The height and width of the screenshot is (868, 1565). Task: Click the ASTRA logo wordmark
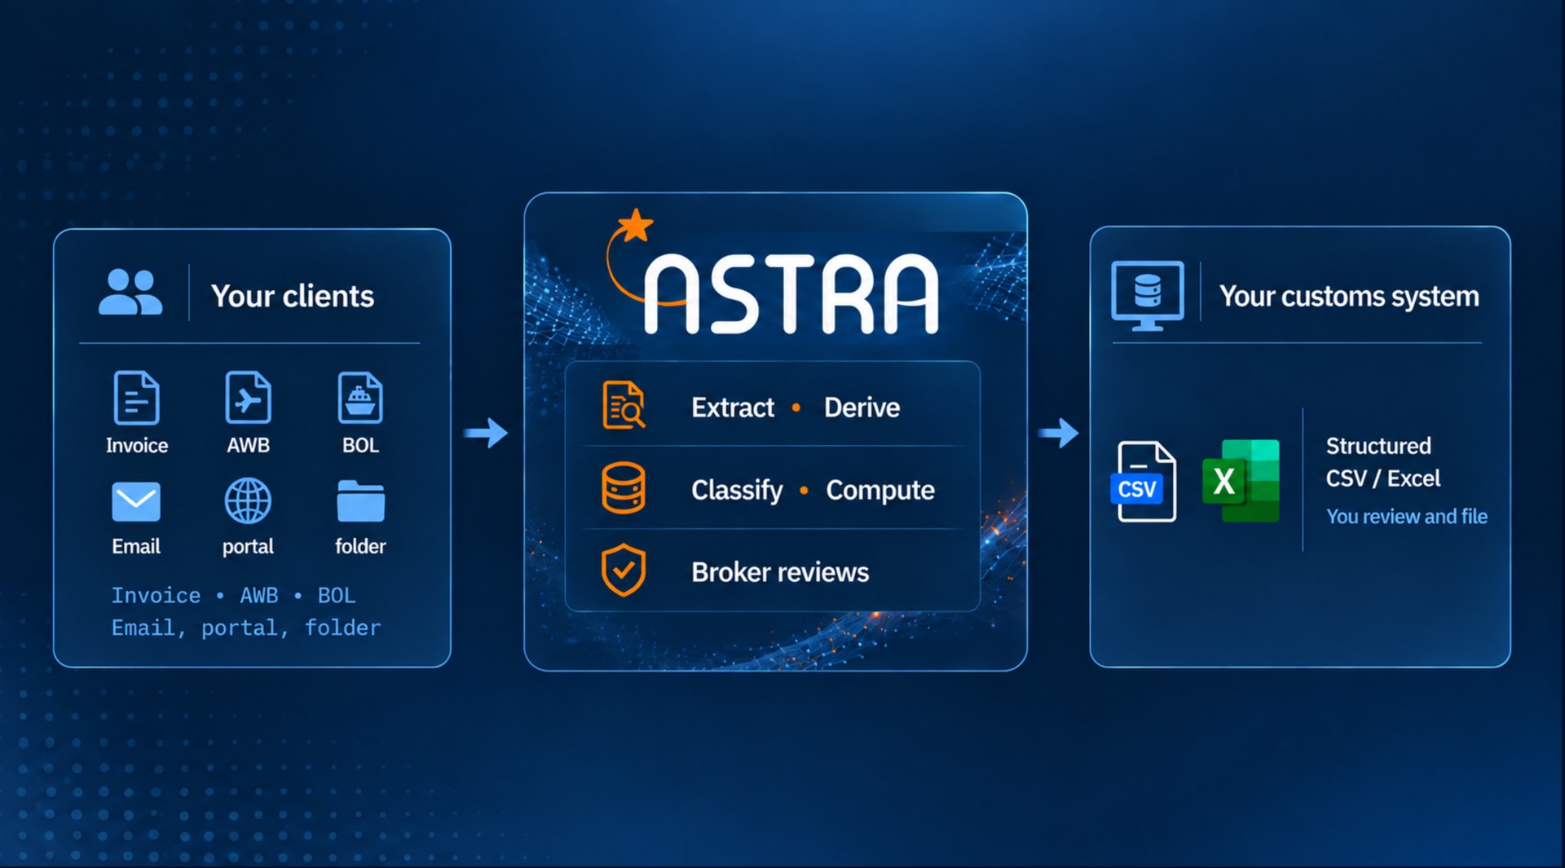[791, 293]
